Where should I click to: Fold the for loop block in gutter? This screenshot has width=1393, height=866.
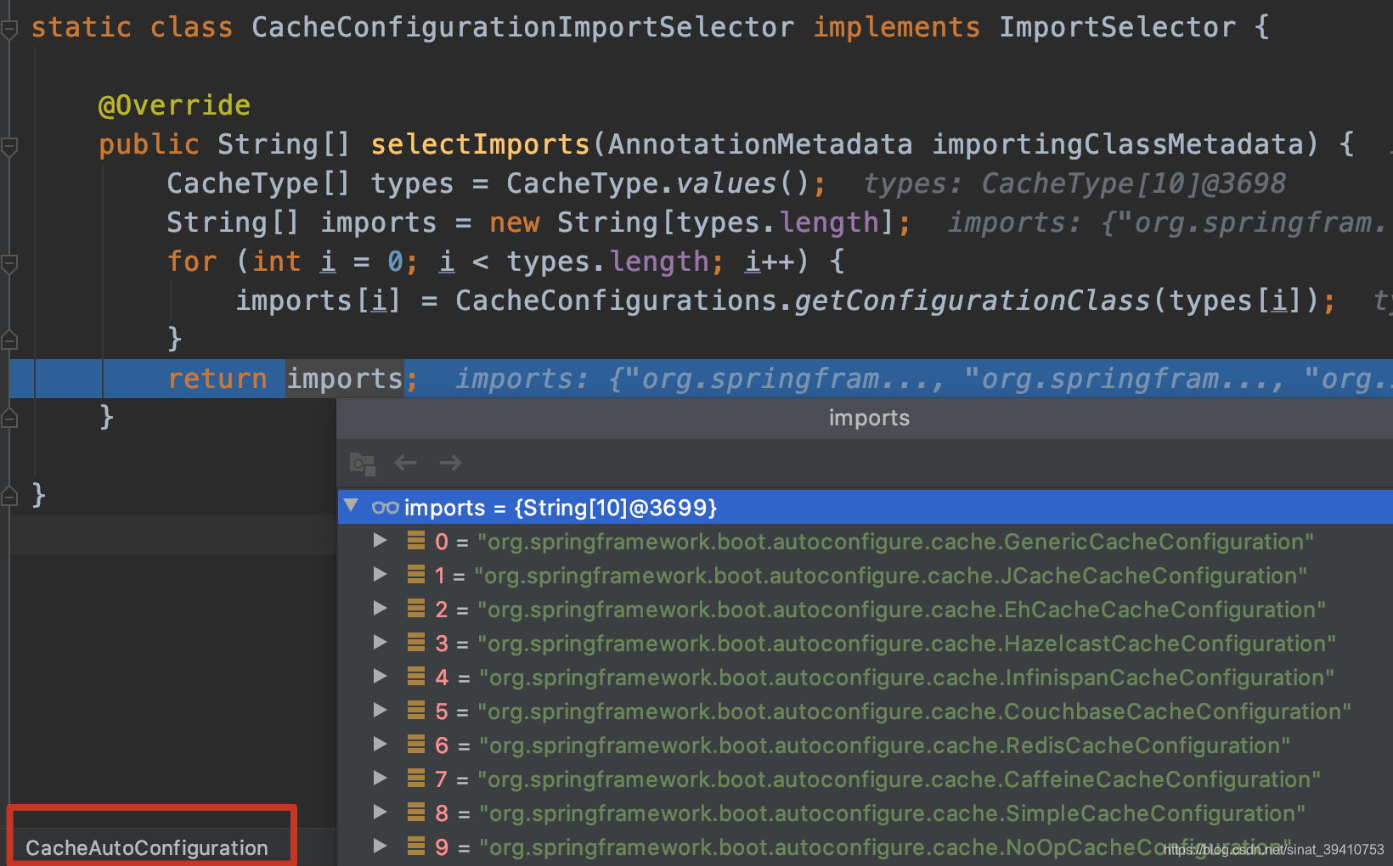9,264
